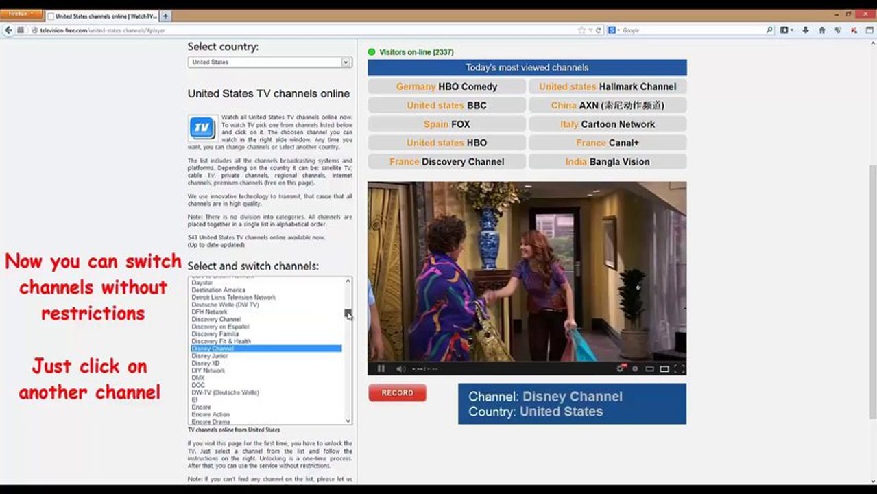Image resolution: width=877 pixels, height=494 pixels.
Task: Select Discovery Fit & Health channel
Action: pyautogui.click(x=266, y=342)
